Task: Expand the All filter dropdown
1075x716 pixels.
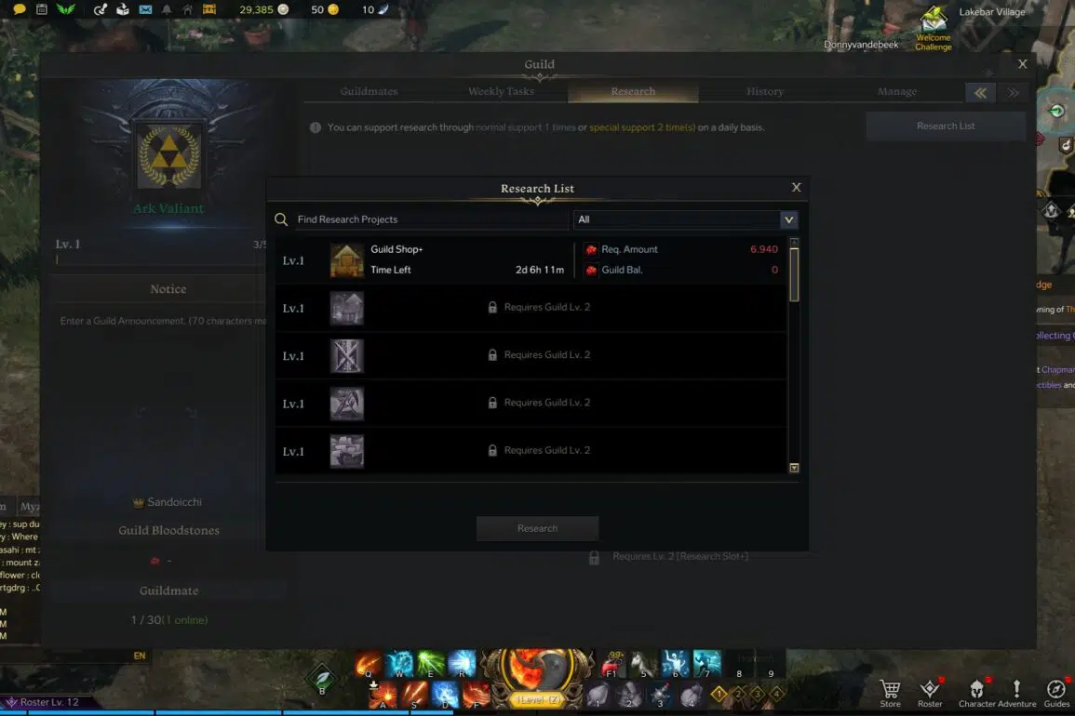Action: pyautogui.click(x=788, y=219)
